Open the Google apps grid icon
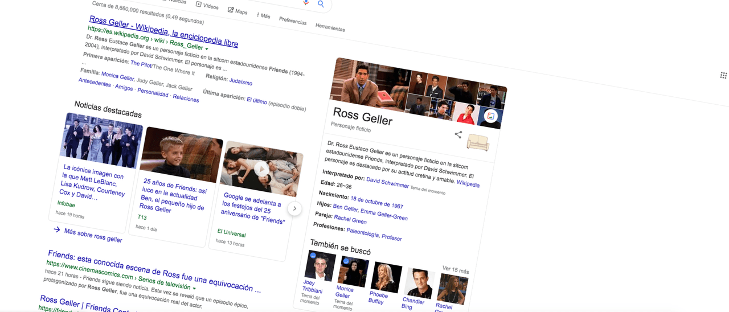729x312 pixels. (723, 75)
